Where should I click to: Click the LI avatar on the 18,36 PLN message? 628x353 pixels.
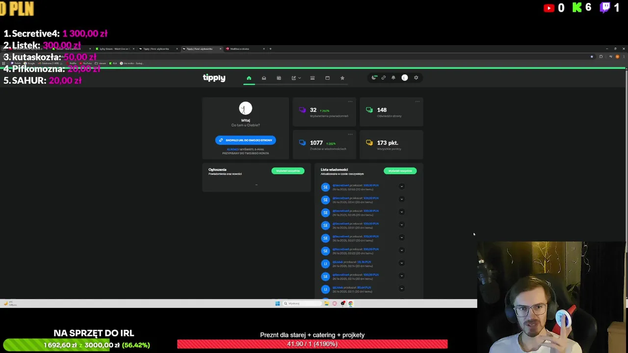coord(325,264)
